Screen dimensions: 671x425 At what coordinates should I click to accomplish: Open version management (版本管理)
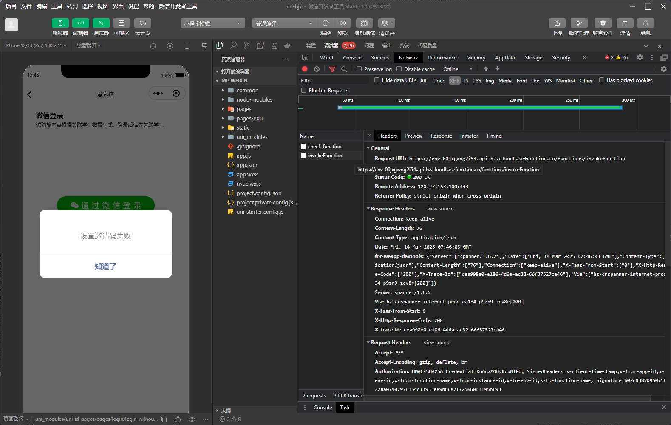click(x=579, y=23)
